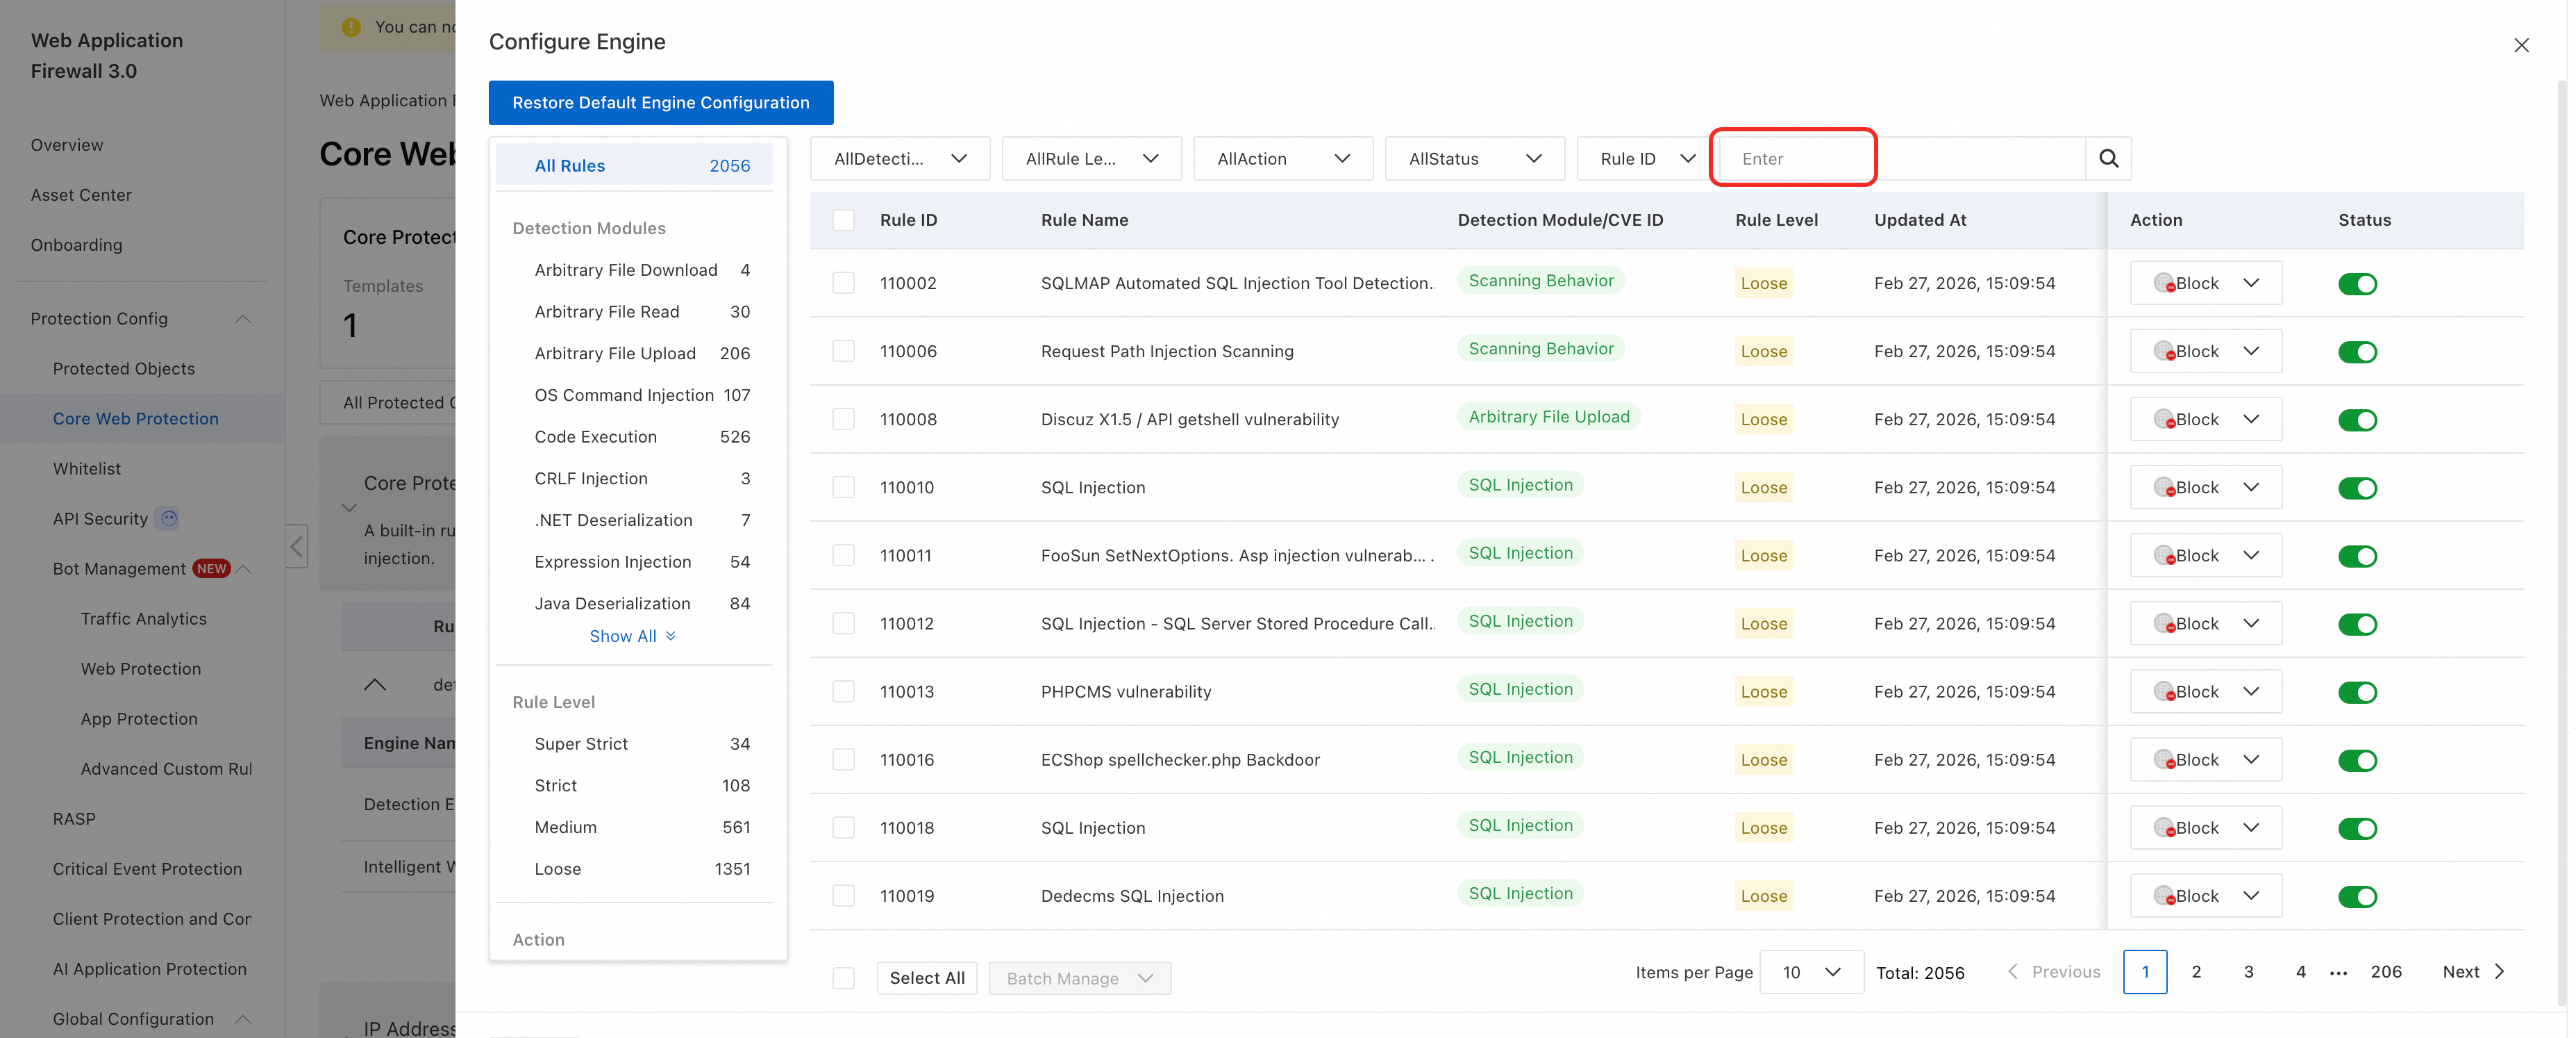Click the Next page arrow
This screenshot has height=1038, width=2576.
pyautogui.click(x=2499, y=971)
